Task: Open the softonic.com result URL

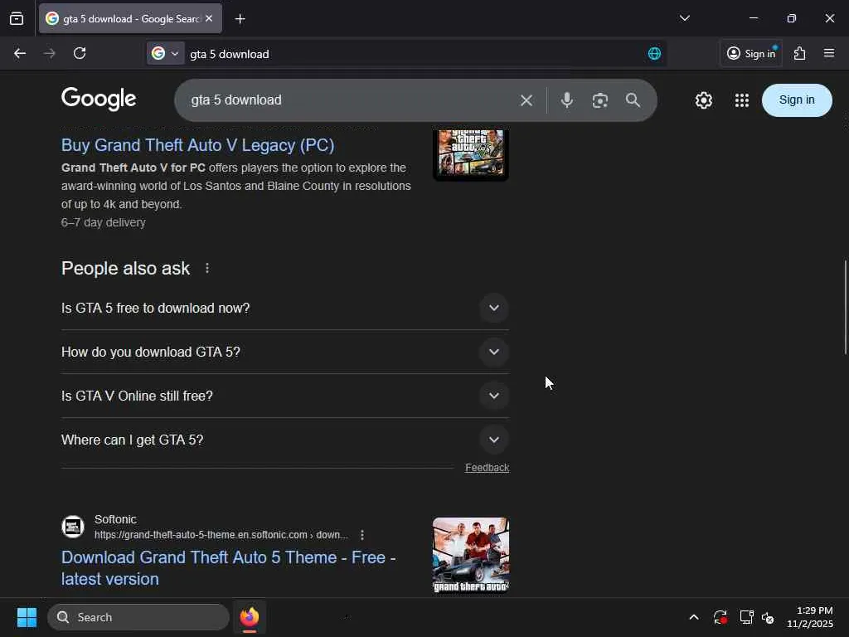Action: coord(221,535)
